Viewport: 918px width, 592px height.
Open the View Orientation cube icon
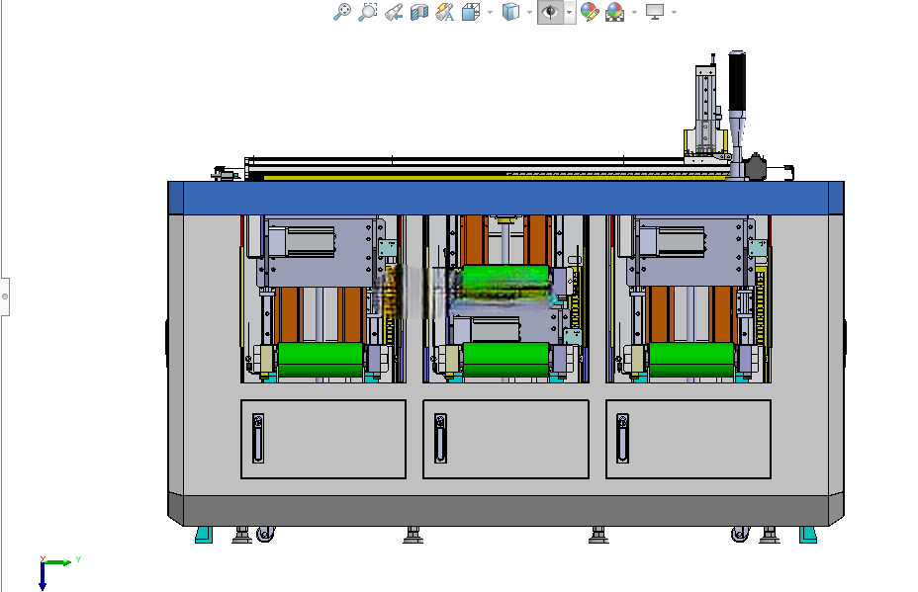pyautogui.click(x=471, y=12)
